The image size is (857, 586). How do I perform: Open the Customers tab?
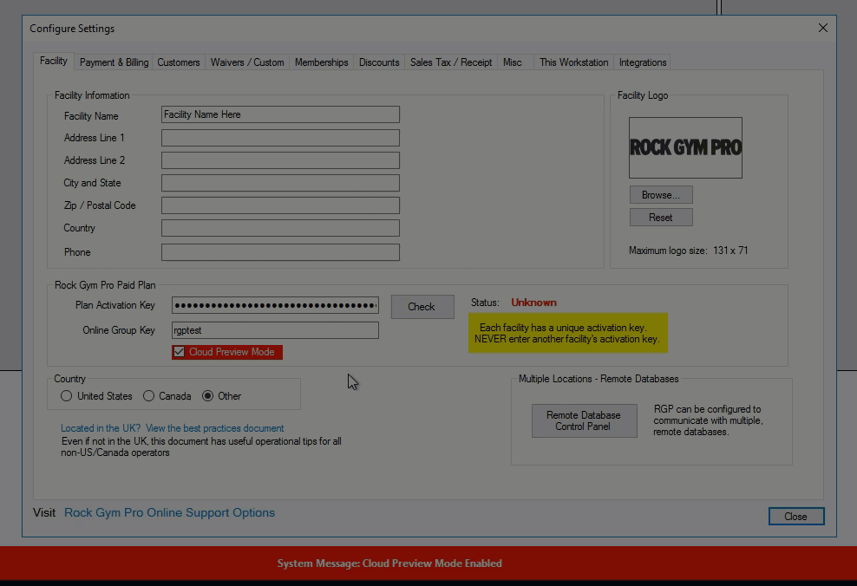(x=178, y=62)
